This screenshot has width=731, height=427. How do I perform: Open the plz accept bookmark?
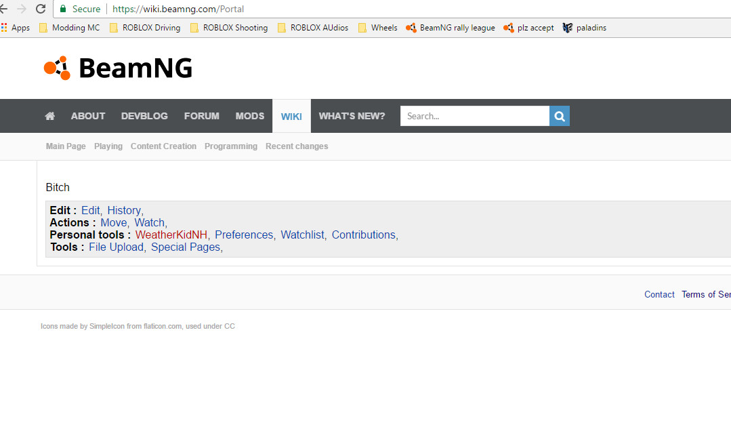(528, 28)
